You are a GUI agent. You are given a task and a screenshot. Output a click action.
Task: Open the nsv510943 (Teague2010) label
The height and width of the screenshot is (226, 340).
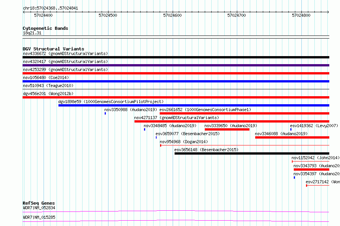pyautogui.click(x=48, y=86)
